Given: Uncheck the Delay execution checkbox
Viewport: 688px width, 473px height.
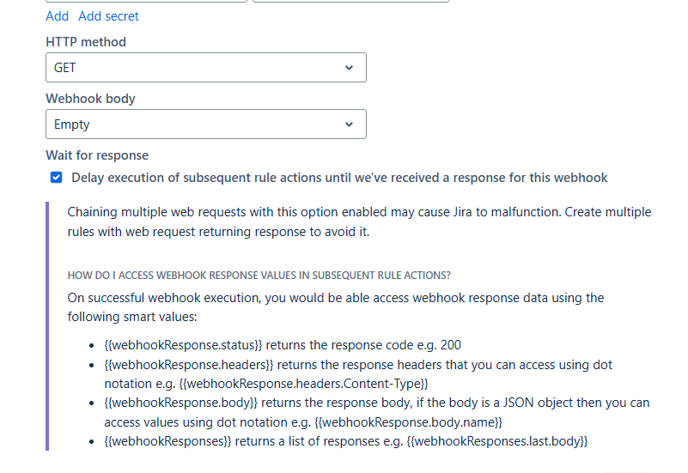Looking at the screenshot, I should [x=57, y=178].
